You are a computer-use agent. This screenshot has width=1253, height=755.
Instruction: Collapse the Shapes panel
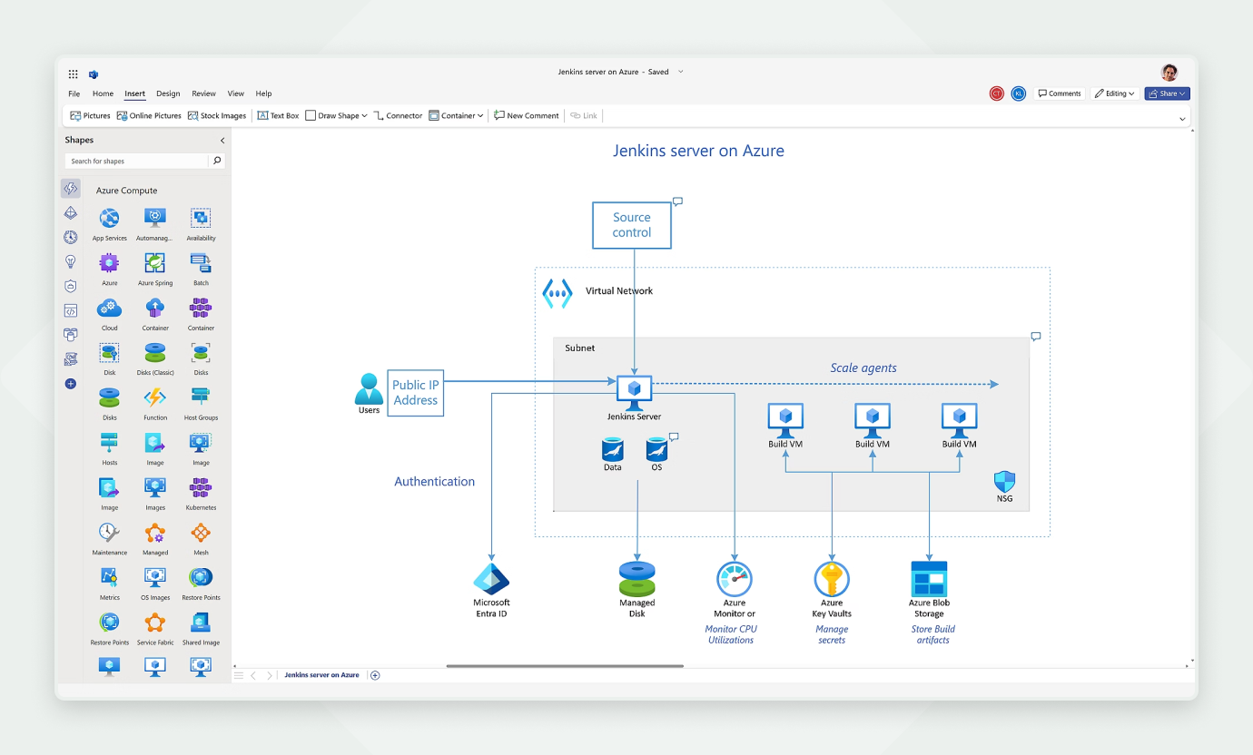(x=222, y=141)
